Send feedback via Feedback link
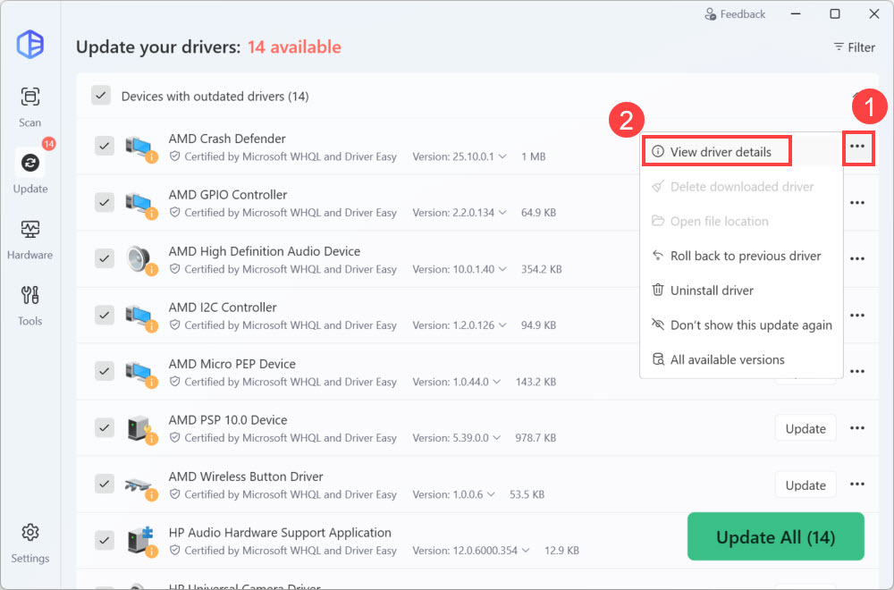This screenshot has width=894, height=590. [x=735, y=14]
